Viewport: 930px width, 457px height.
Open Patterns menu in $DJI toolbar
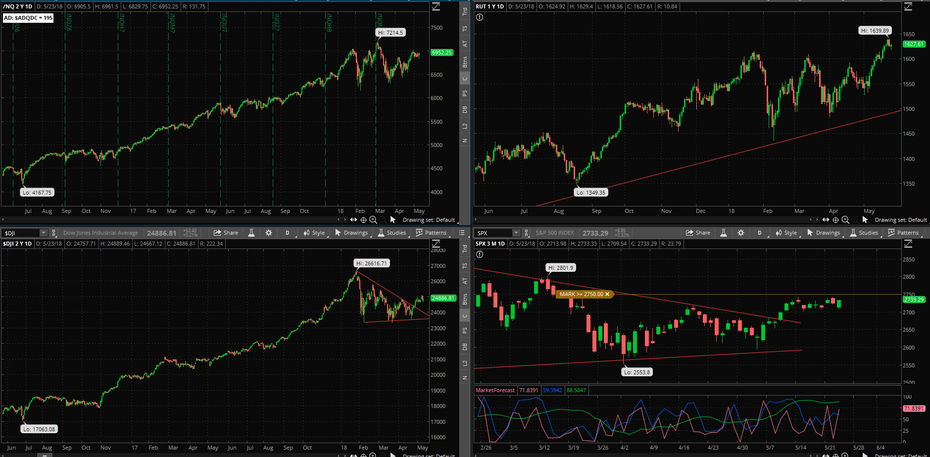(x=431, y=233)
